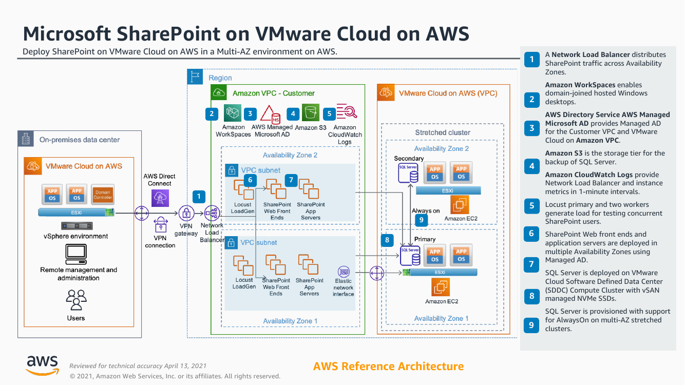Select the VPN gateway icon
Screen dimensions: 685x385
click(186, 214)
